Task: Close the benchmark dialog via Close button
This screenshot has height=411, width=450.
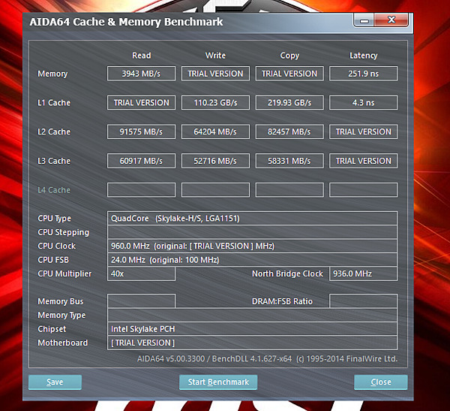Action: coord(381,382)
